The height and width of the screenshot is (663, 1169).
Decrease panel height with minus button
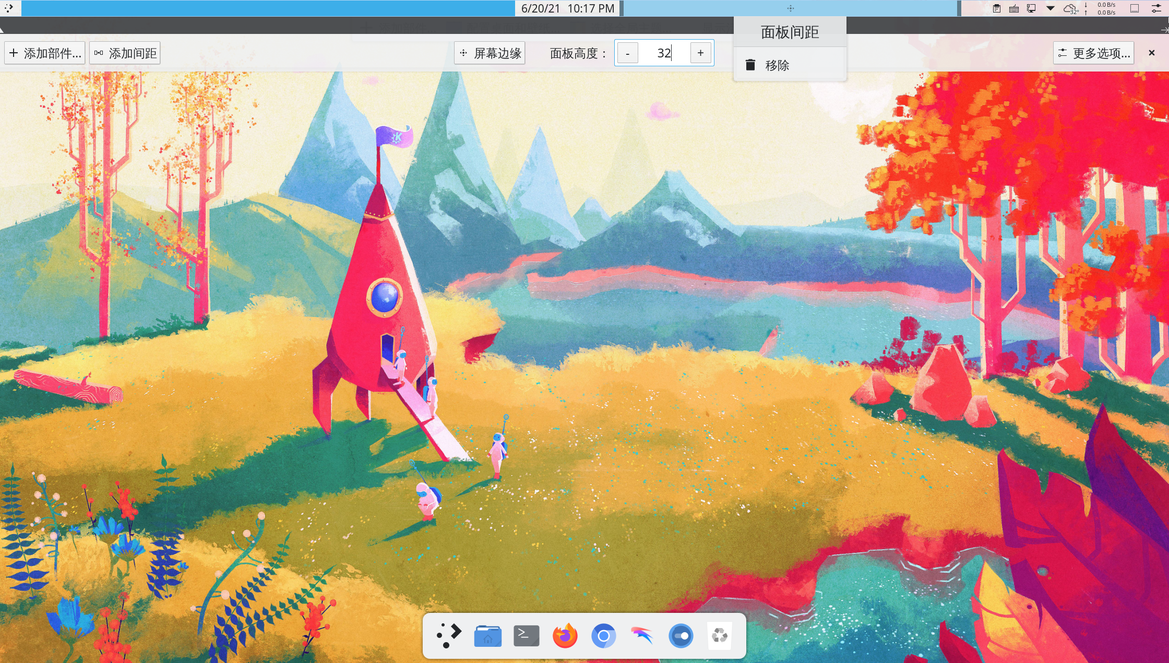(627, 53)
